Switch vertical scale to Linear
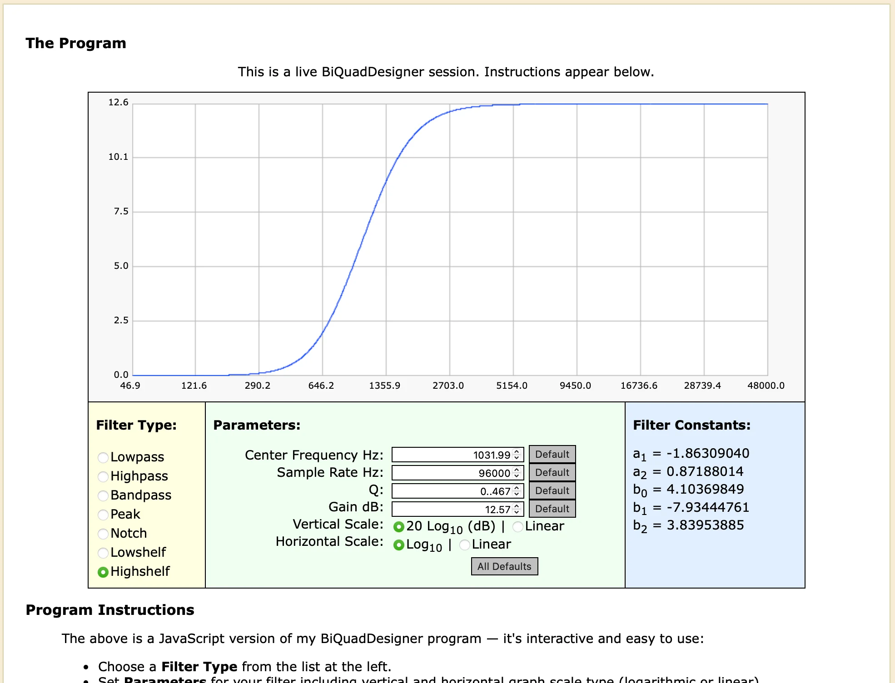The width and height of the screenshot is (895, 683). (x=517, y=527)
